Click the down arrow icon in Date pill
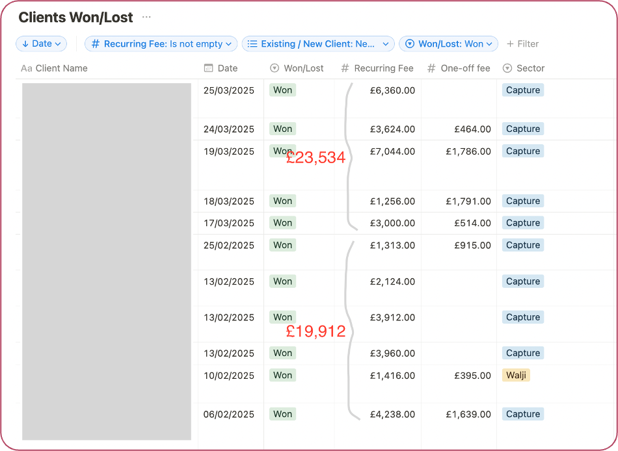Screen dimensions: 618x451 coord(25,44)
